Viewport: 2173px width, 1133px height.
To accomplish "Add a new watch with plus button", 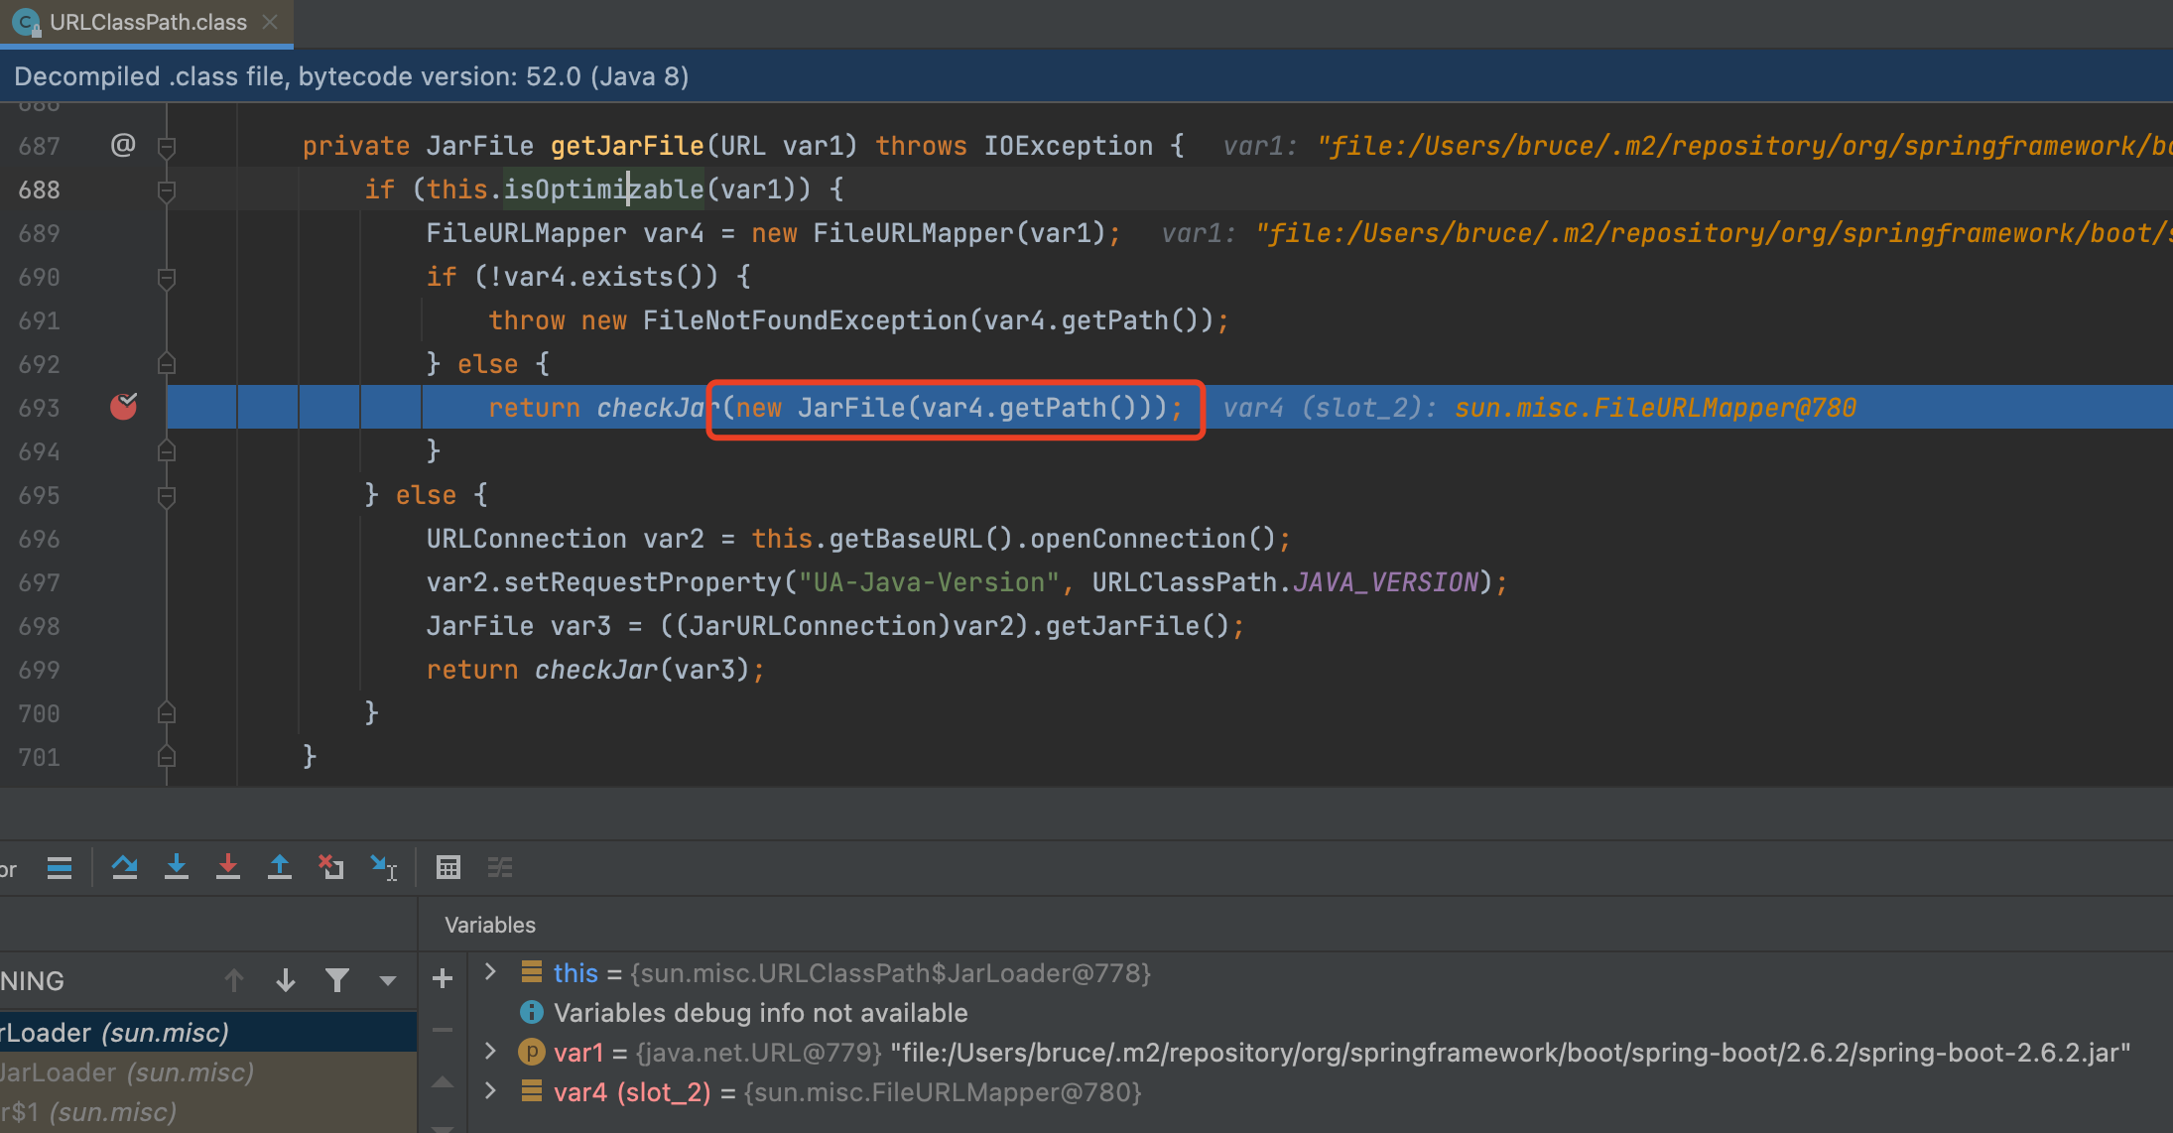I will tap(443, 979).
